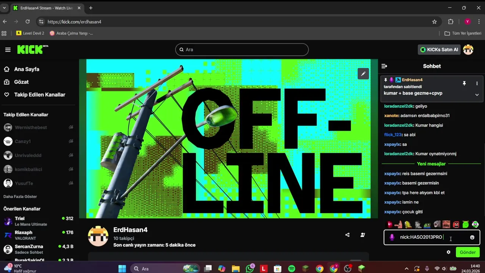Open a new browser tab
The height and width of the screenshot is (273, 485).
pos(91,8)
